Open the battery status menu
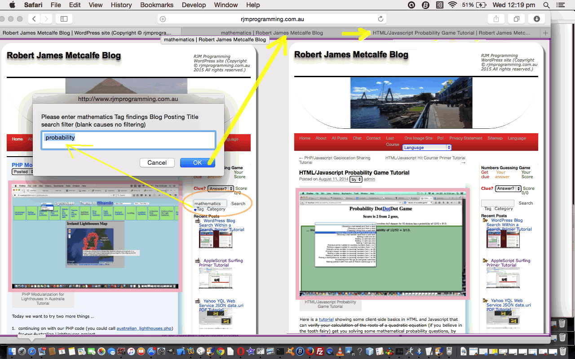 point(475,5)
